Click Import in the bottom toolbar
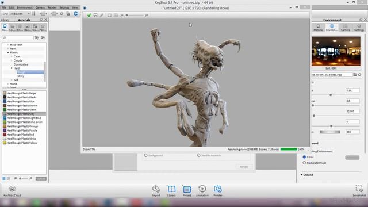Image resolution: width=368 pixels, height=207 pixels. pyautogui.click(x=156, y=190)
